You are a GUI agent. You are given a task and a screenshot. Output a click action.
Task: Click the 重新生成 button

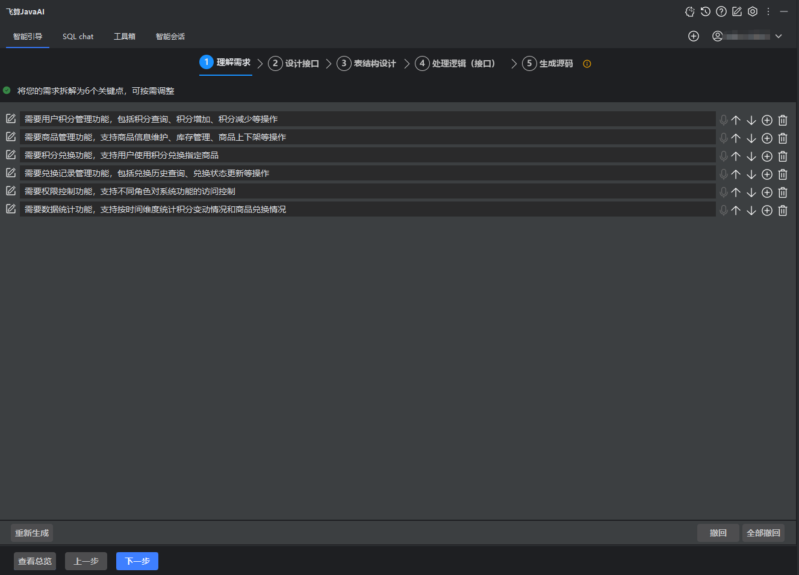coord(32,533)
